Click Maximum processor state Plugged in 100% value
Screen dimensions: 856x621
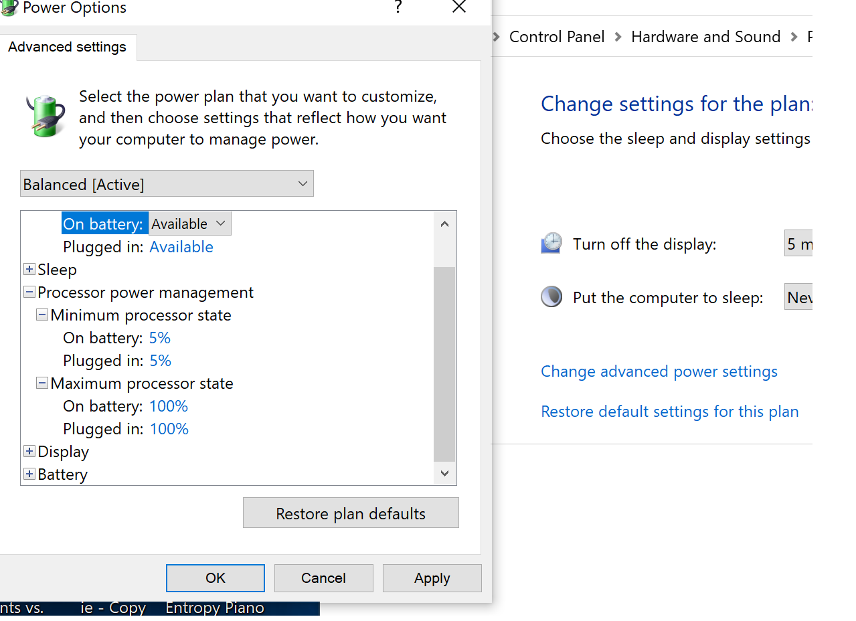tap(169, 428)
